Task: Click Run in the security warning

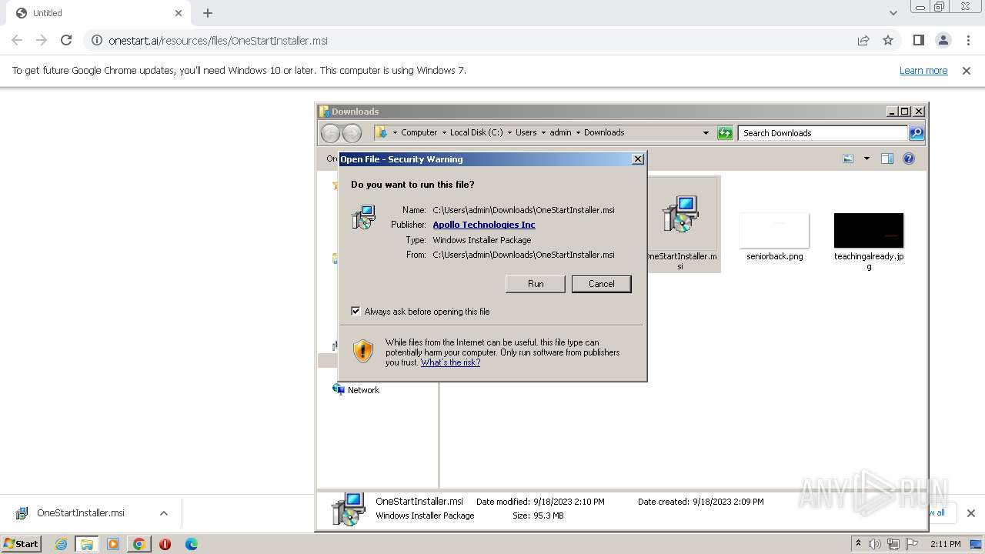Action: click(536, 284)
